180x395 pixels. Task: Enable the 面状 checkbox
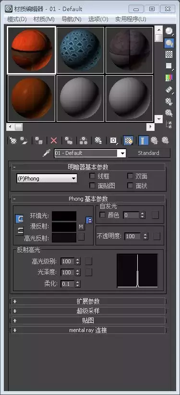[130, 186]
